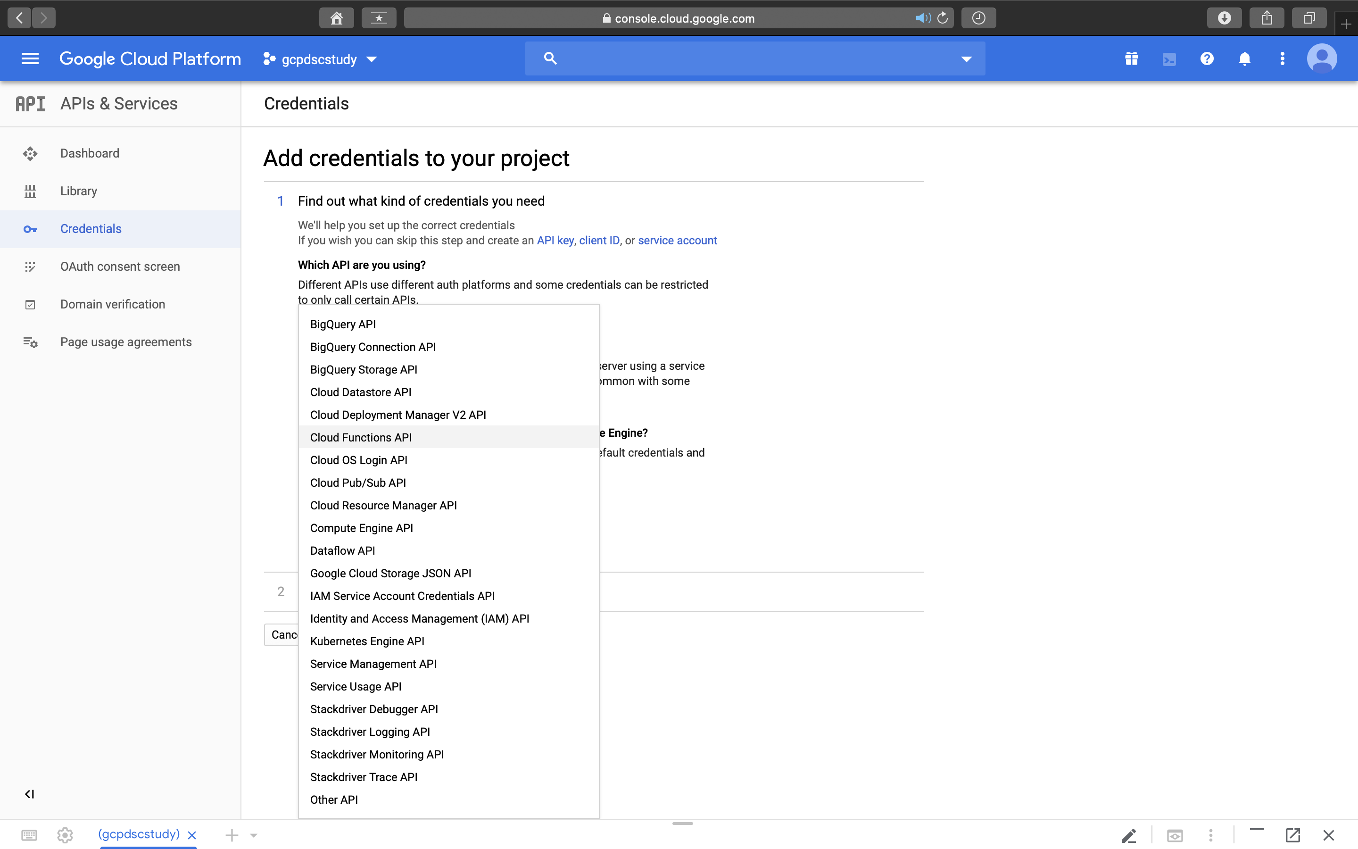This screenshot has height=849, width=1358.
Task: Open the three-dot settings menu in header
Action: tap(1282, 59)
